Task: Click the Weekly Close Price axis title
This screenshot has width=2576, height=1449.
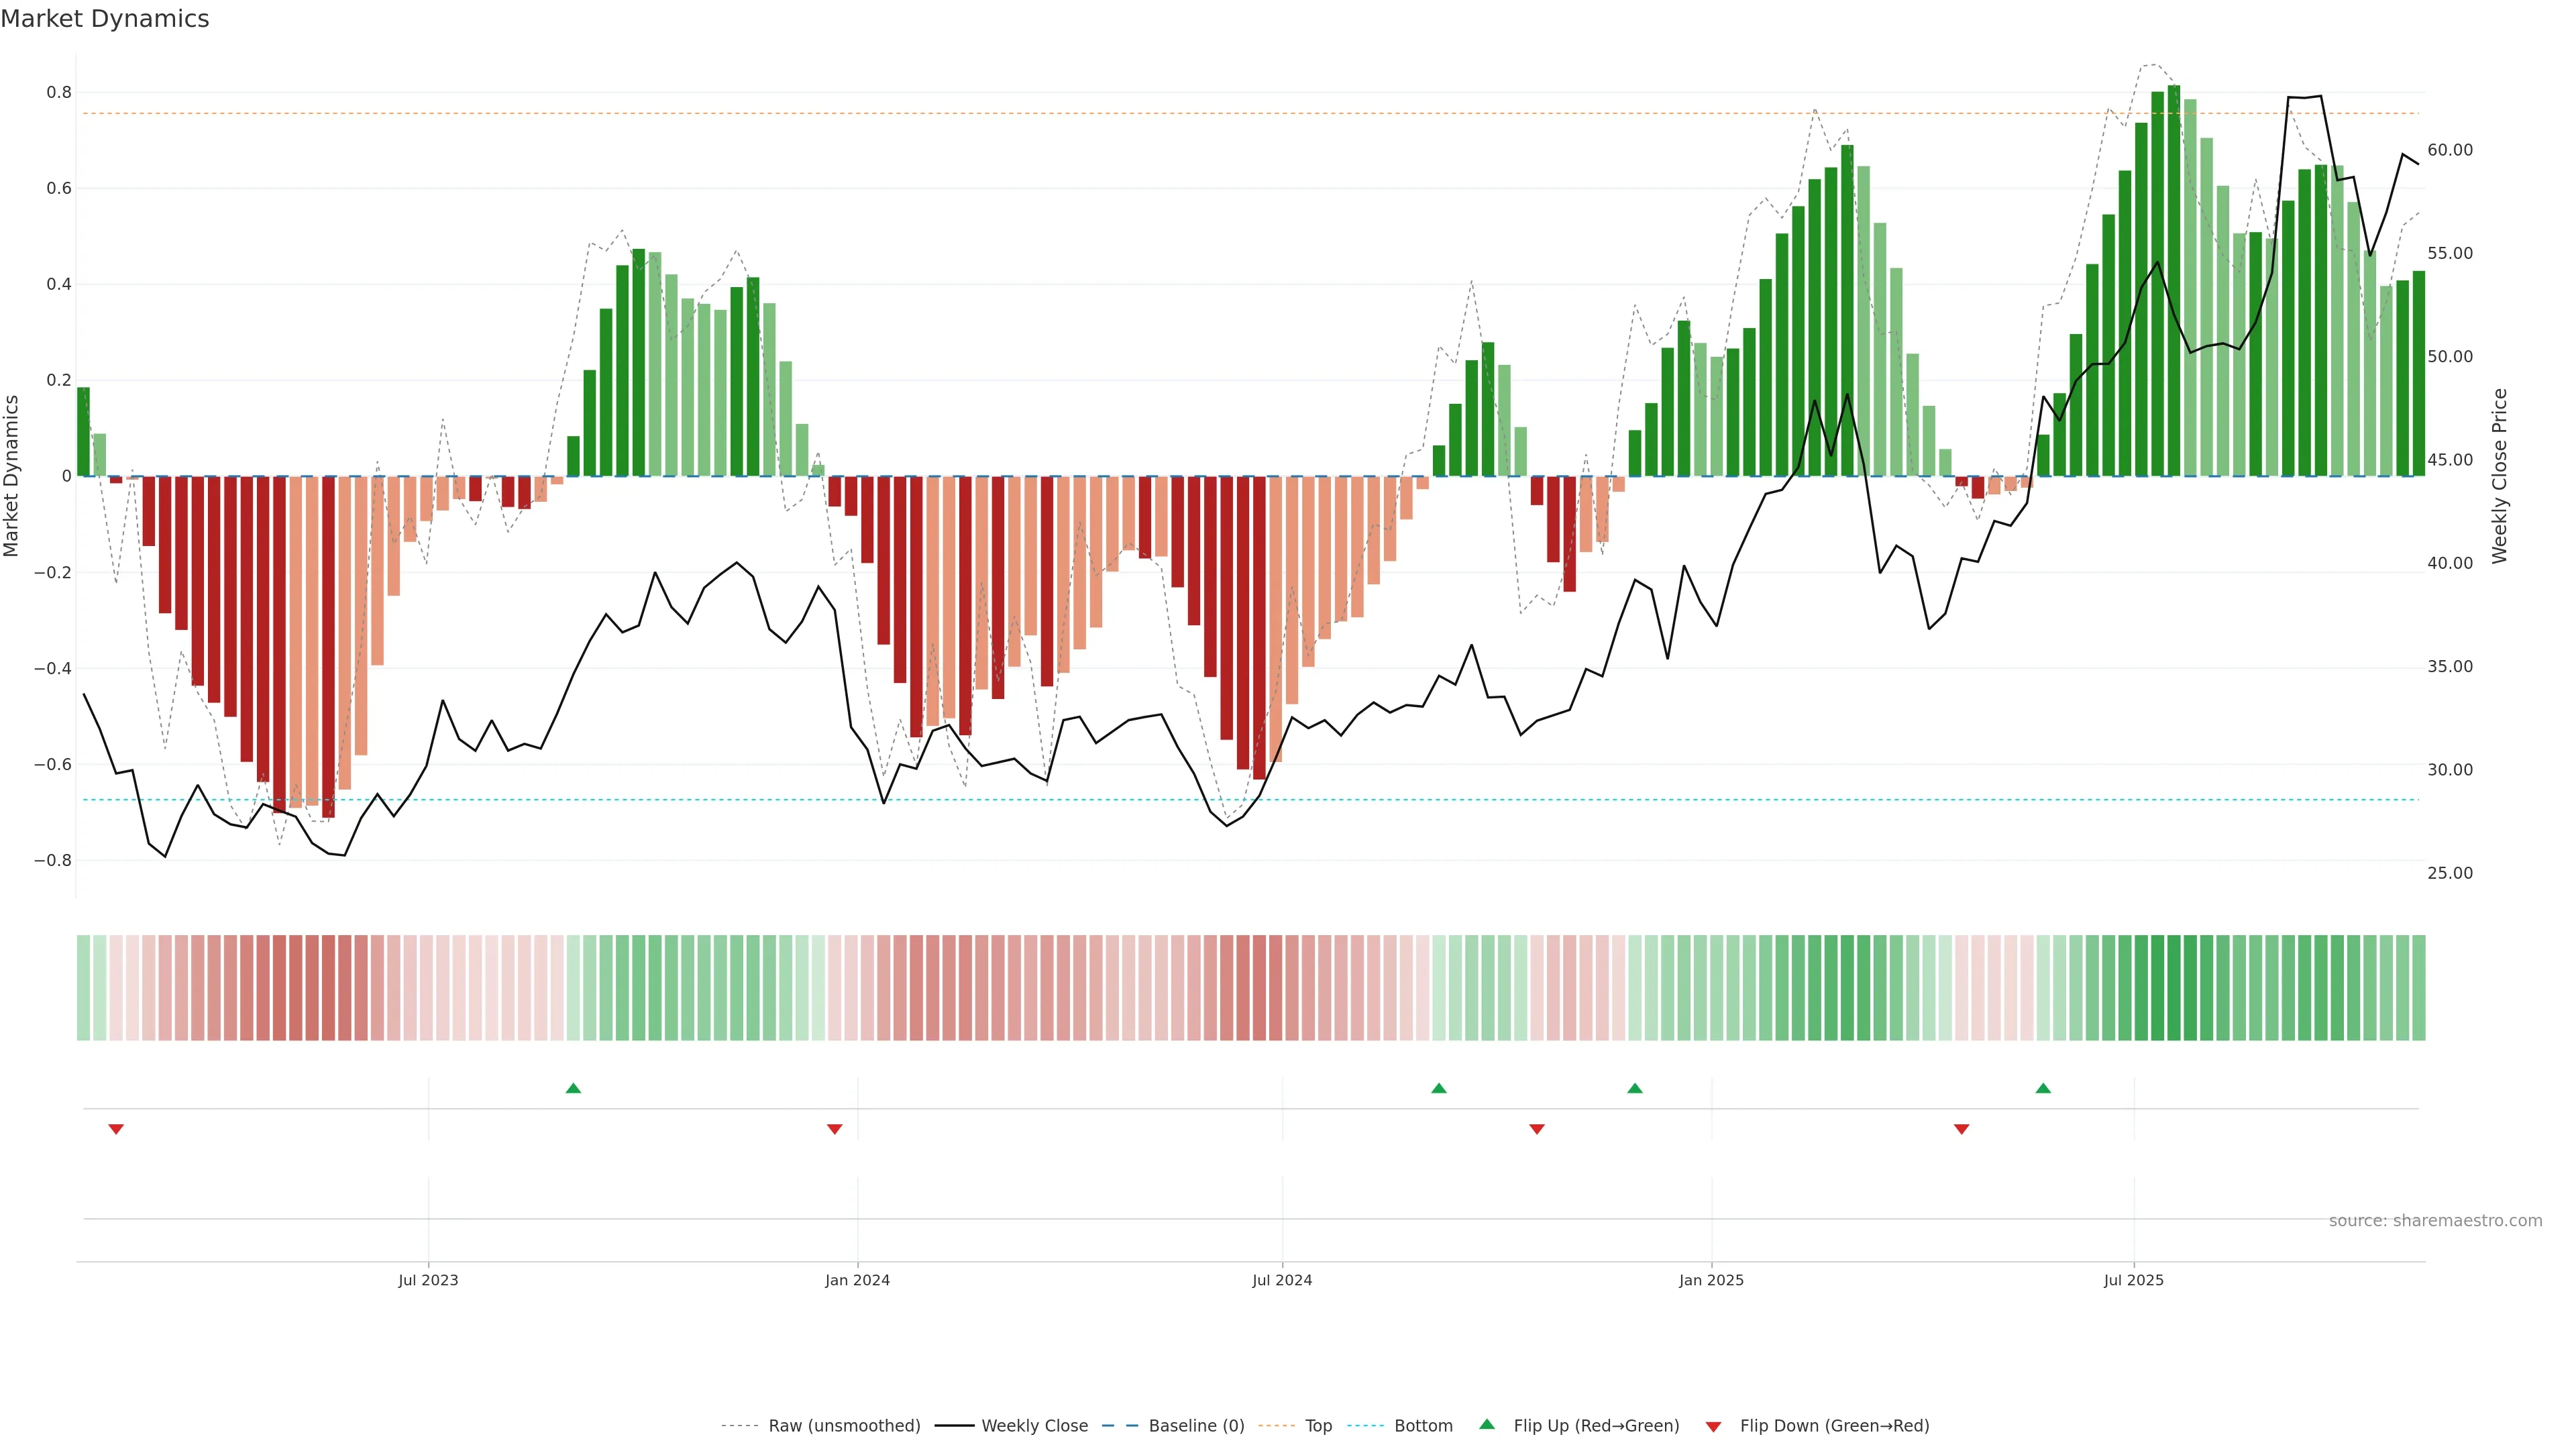Action: click(x=2499, y=476)
